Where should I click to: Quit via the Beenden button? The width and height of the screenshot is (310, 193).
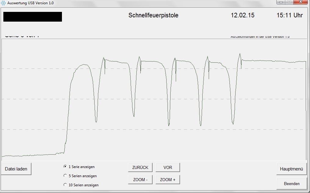[291, 184]
